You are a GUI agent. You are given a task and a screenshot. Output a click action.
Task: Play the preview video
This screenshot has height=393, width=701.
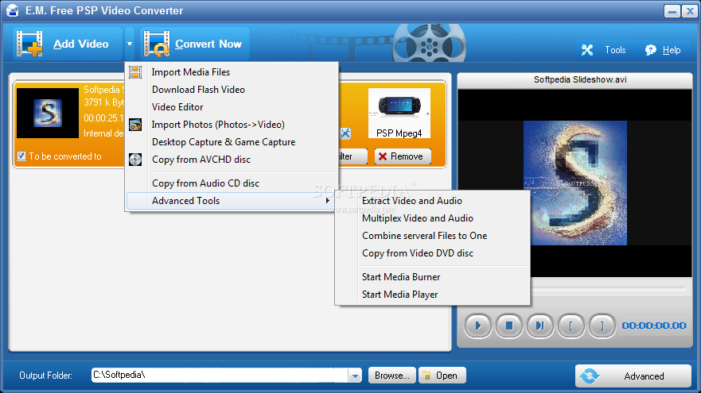click(478, 326)
